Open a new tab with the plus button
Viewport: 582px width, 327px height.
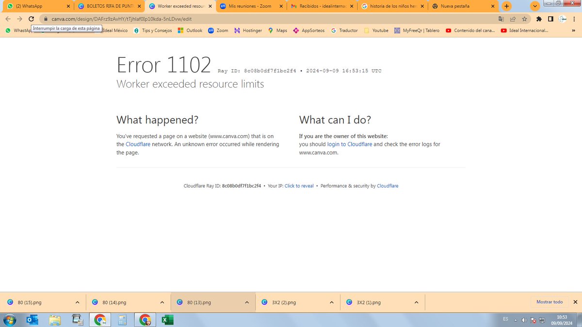pos(506,6)
